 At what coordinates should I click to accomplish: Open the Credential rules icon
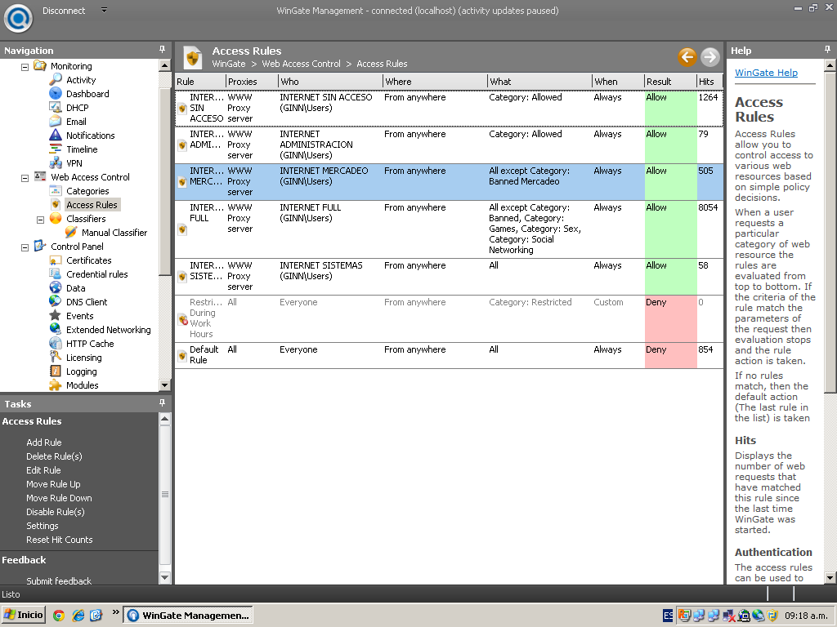point(56,273)
